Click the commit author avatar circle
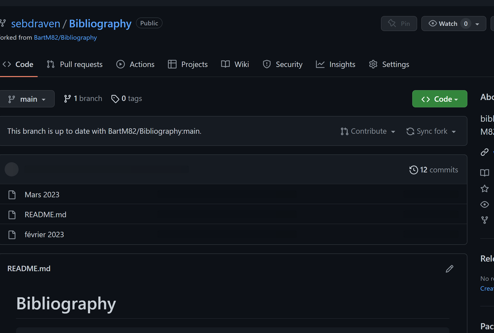Image resolution: width=494 pixels, height=333 pixels. coord(12,169)
